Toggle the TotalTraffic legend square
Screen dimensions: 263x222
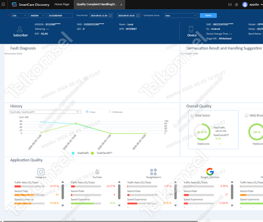(x=73, y=153)
